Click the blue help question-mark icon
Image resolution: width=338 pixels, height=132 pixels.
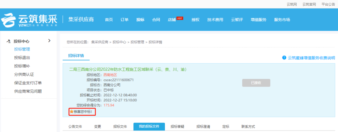pos(284,58)
